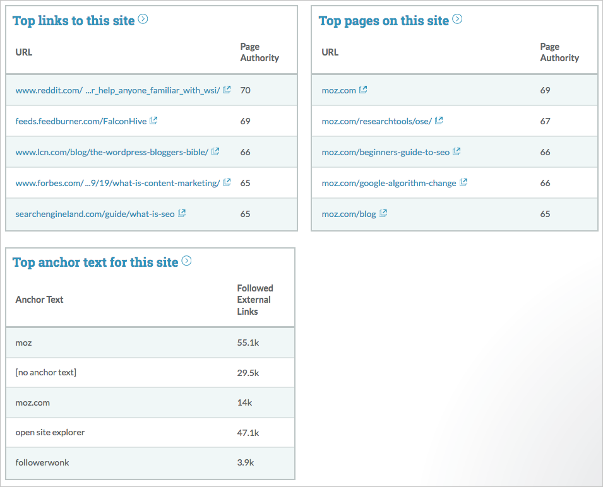The width and height of the screenshot is (603, 487).
Task: Click the Followed External Links column header
Action: click(x=255, y=300)
